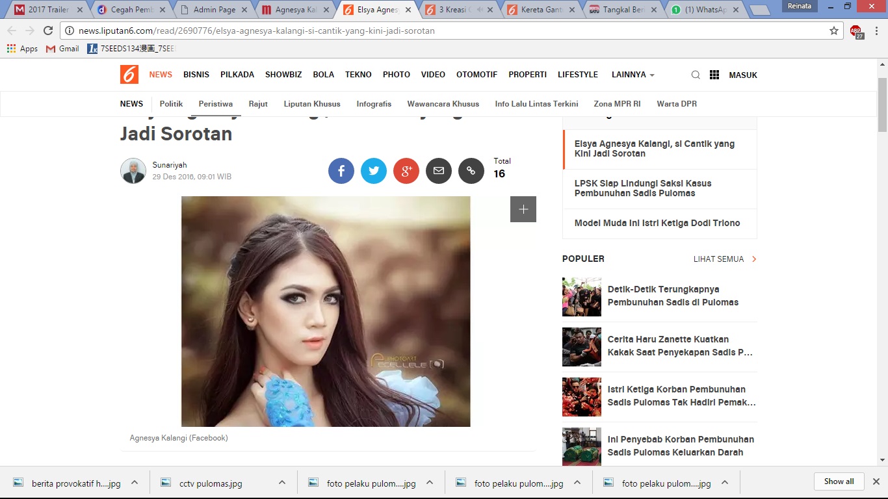This screenshot has width=888, height=499.
Task: Select Rajut subcategory
Action: point(258,104)
